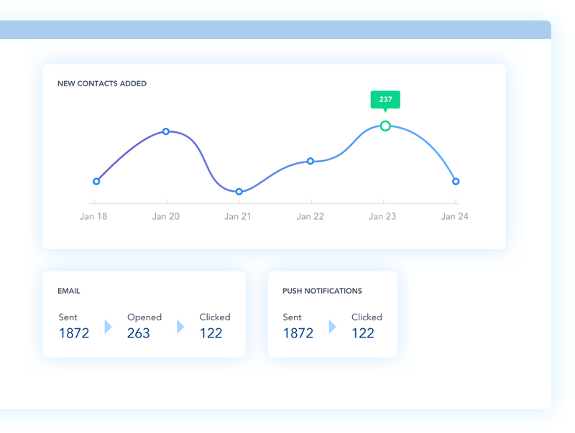Click the Jan 20 data point on chart

(166, 131)
